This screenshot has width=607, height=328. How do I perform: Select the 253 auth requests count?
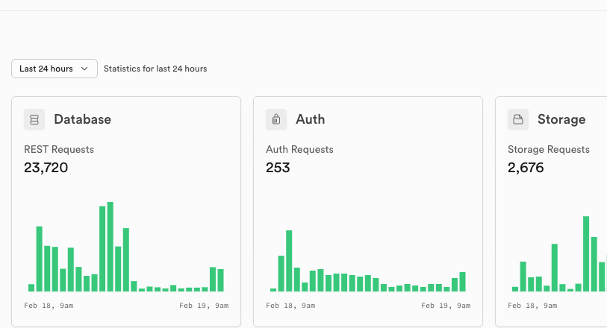click(278, 168)
